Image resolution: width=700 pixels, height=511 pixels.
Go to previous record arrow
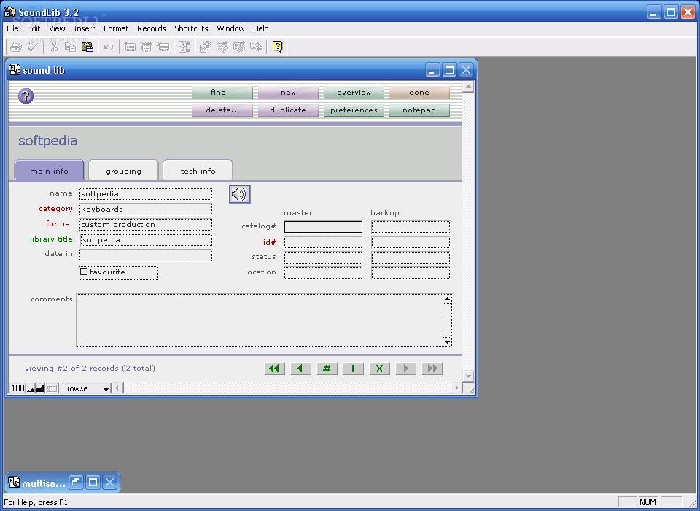pyautogui.click(x=301, y=369)
